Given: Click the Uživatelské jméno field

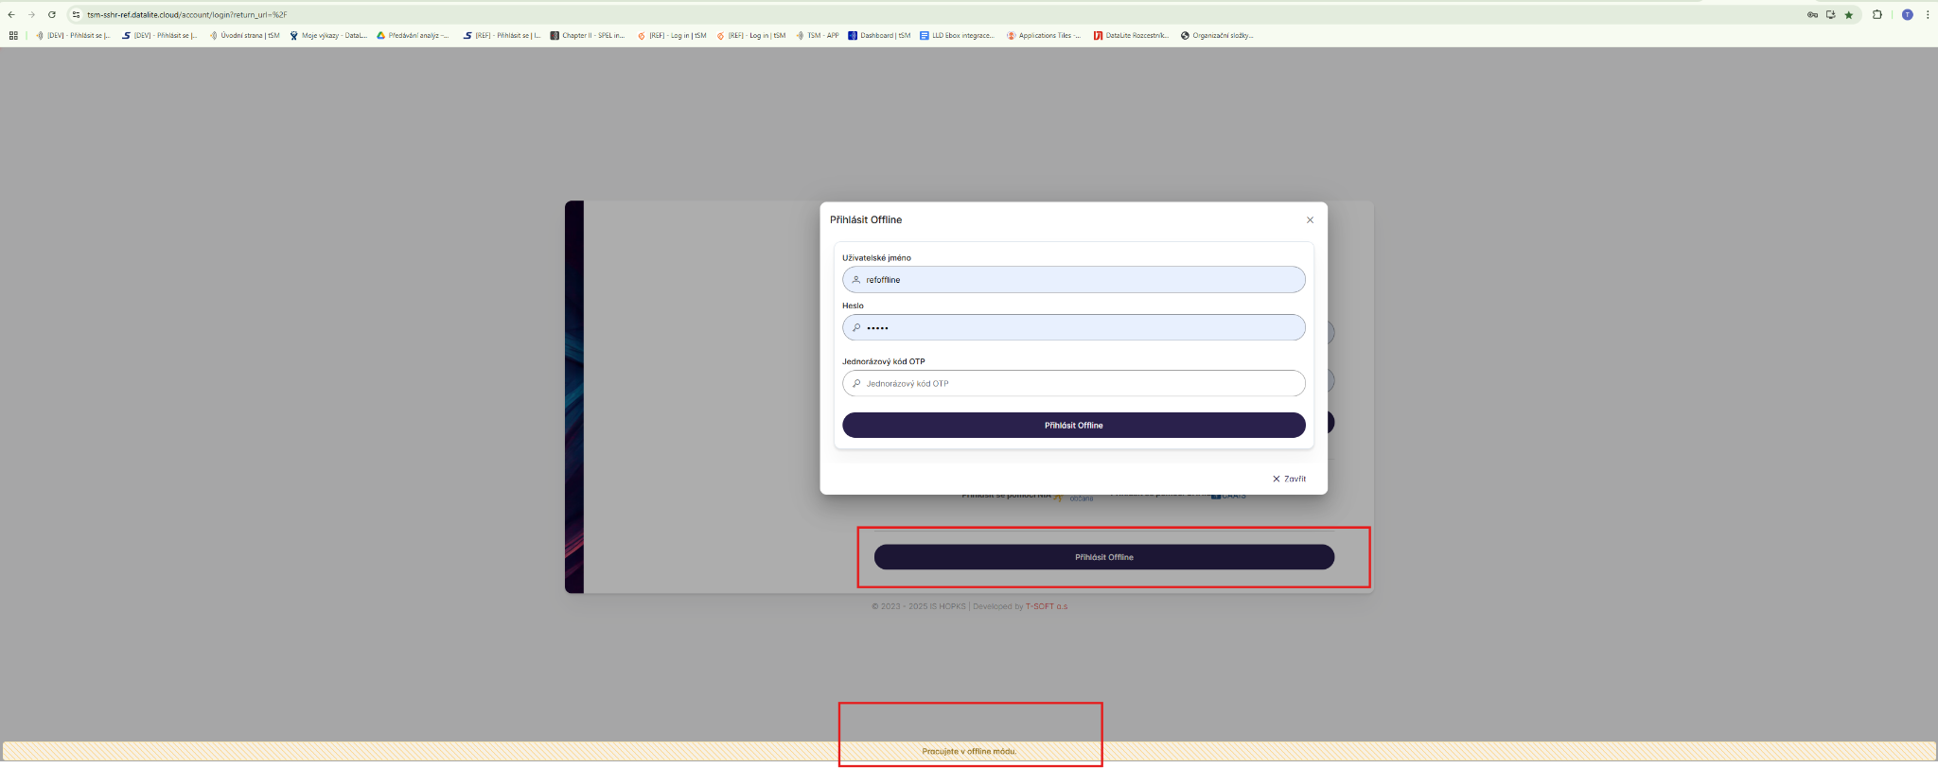Looking at the screenshot, I should tap(1073, 280).
